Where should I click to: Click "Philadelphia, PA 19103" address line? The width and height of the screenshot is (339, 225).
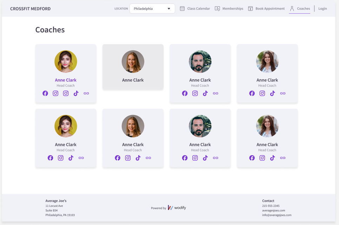[x=60, y=215]
